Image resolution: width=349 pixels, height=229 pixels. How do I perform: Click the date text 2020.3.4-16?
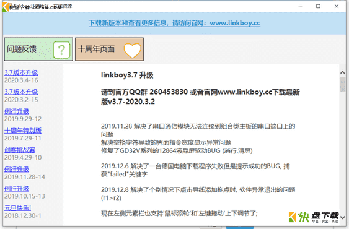click(x=21, y=80)
